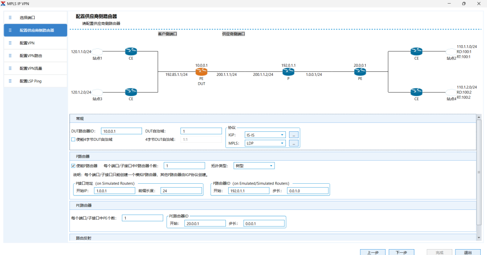This screenshot has height=255, width=487.
Task: Click the 下一步 button
Action: [401, 252]
